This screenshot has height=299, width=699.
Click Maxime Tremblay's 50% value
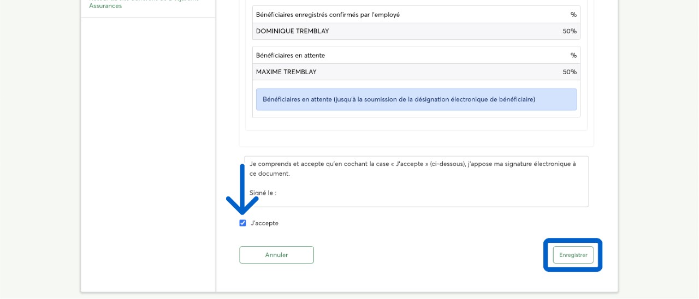point(570,72)
